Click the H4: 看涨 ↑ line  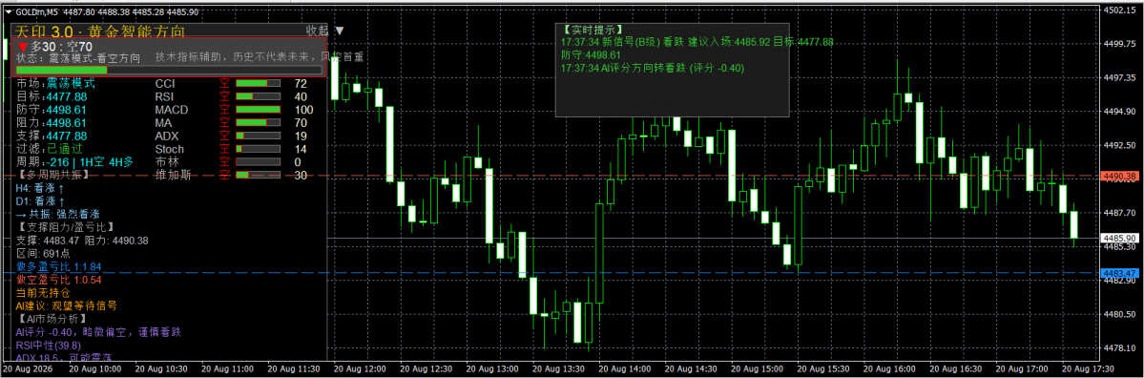(x=40, y=187)
